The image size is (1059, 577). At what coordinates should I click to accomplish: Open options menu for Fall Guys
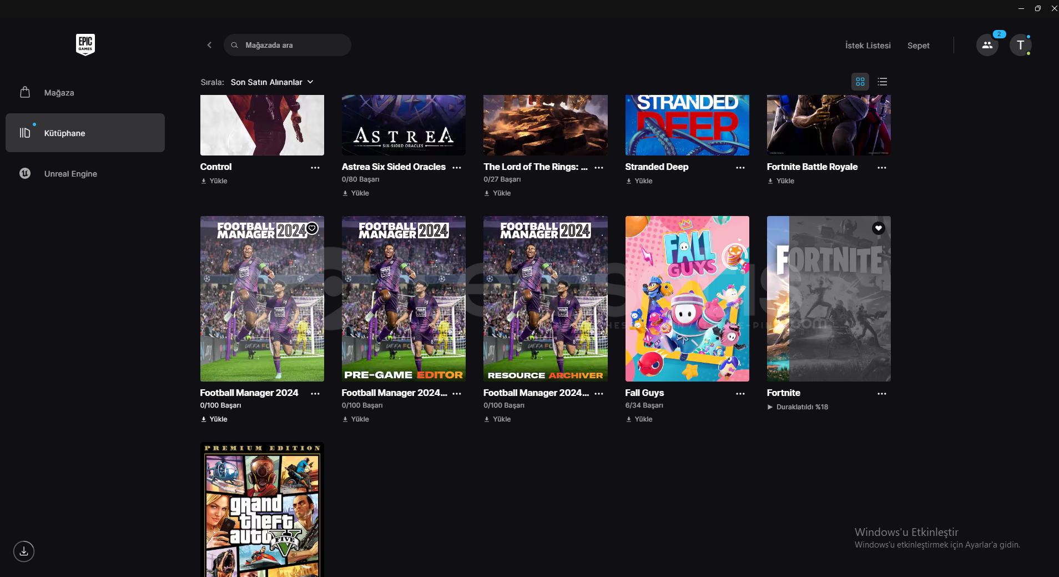click(740, 393)
